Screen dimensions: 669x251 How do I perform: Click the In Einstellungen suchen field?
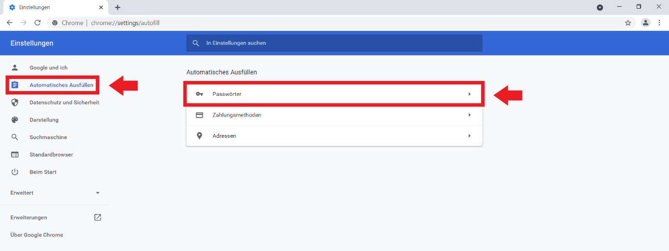tap(334, 43)
